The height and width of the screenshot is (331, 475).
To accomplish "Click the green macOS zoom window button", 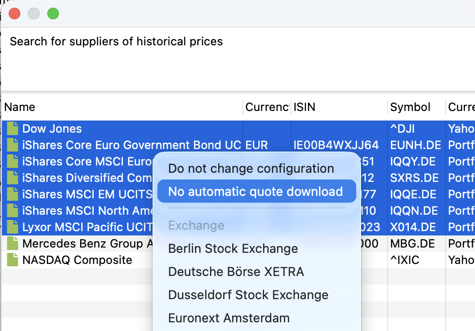I will pos(53,14).
